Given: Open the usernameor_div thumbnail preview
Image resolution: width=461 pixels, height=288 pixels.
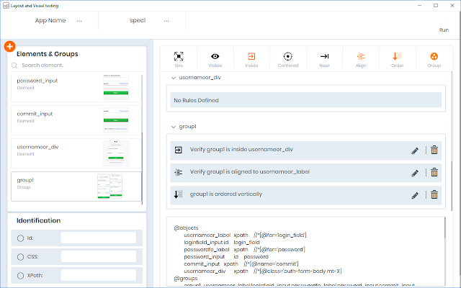Looking at the screenshot, I should 116,153.
